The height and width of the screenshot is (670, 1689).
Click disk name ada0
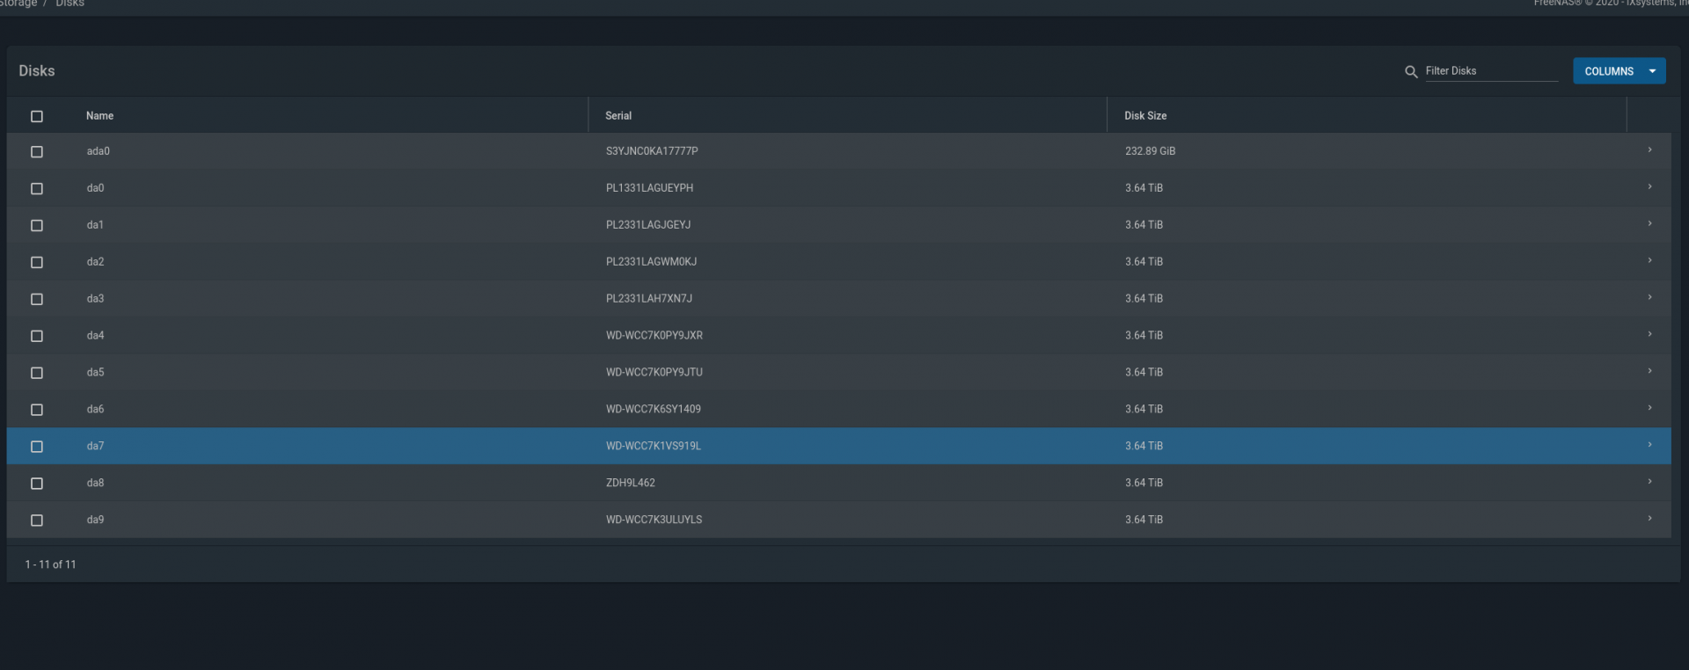(99, 151)
